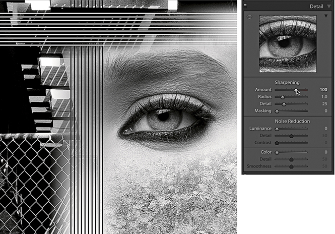Collapse the eye preview with the small triangle
Viewport: 335px width, 234px height.
tap(326, 16)
